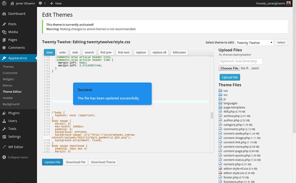Screen dimensions: 296x183
Task: Open the content.php theme file
Action: pos(237,164)
